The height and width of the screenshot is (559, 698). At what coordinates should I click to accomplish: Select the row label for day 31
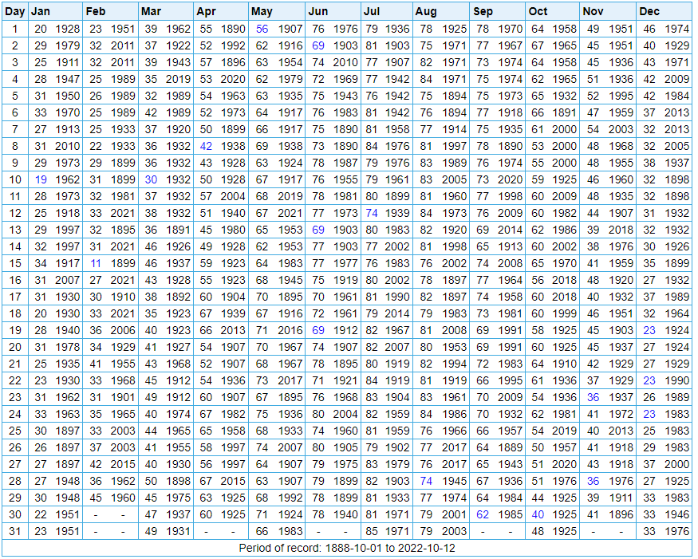point(15,531)
